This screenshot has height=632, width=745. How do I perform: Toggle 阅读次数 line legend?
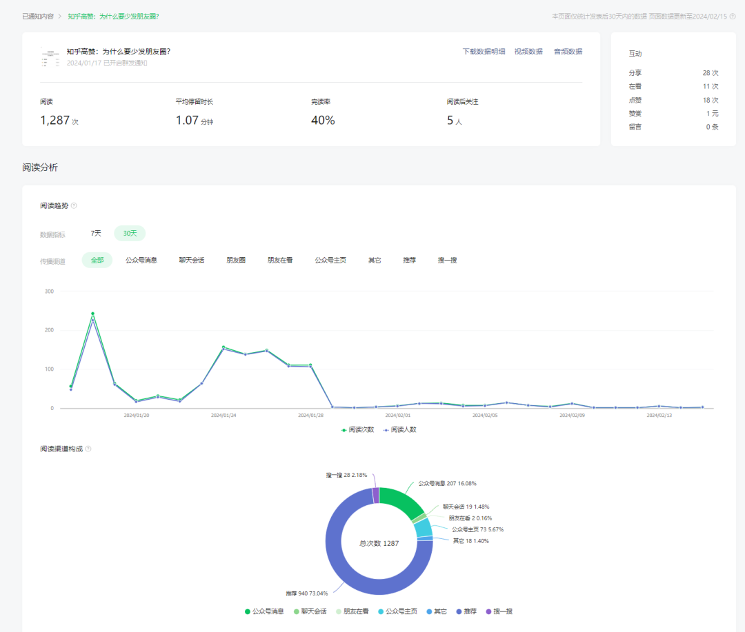tap(357, 430)
